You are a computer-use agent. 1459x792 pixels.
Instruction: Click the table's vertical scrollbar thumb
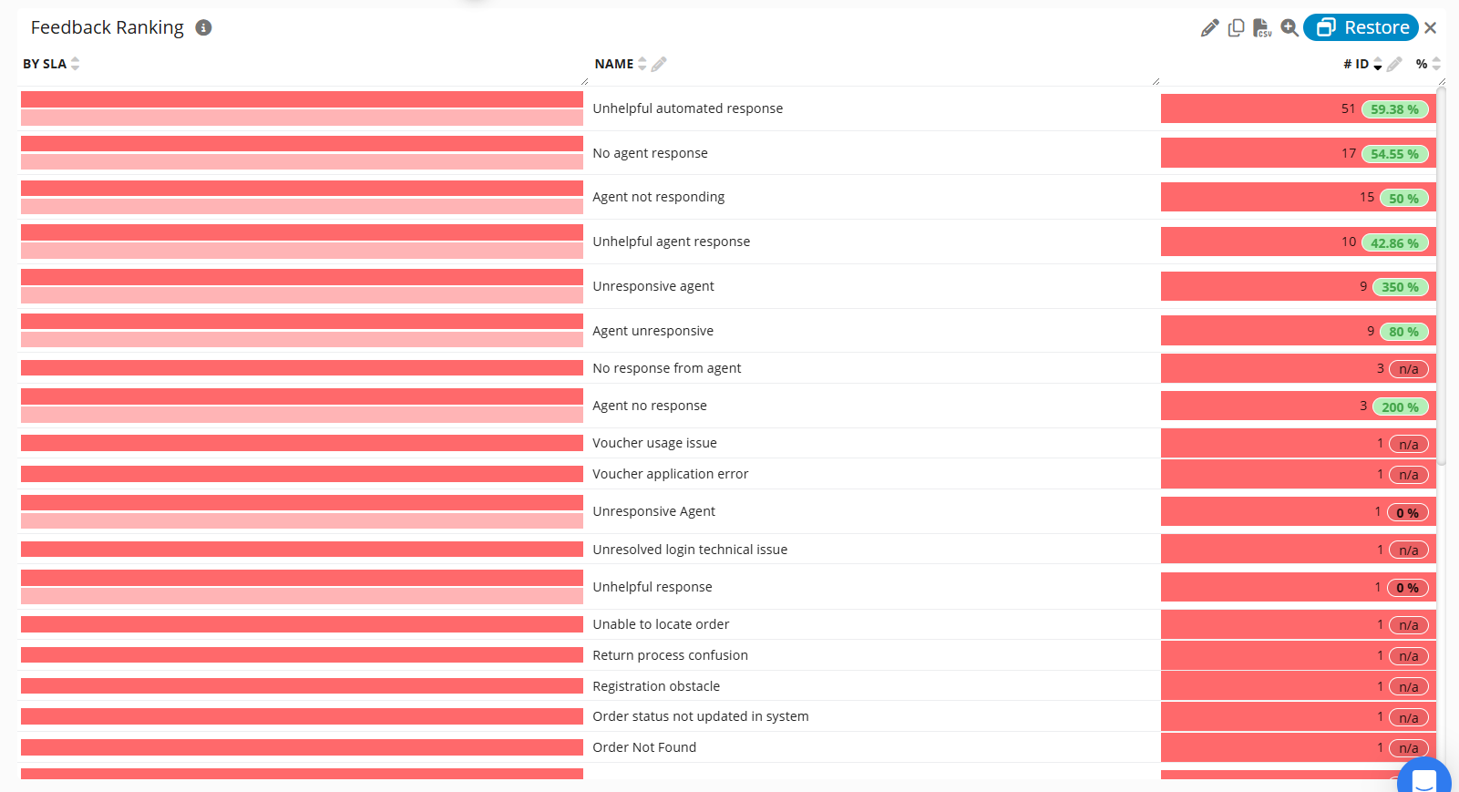tap(1442, 273)
